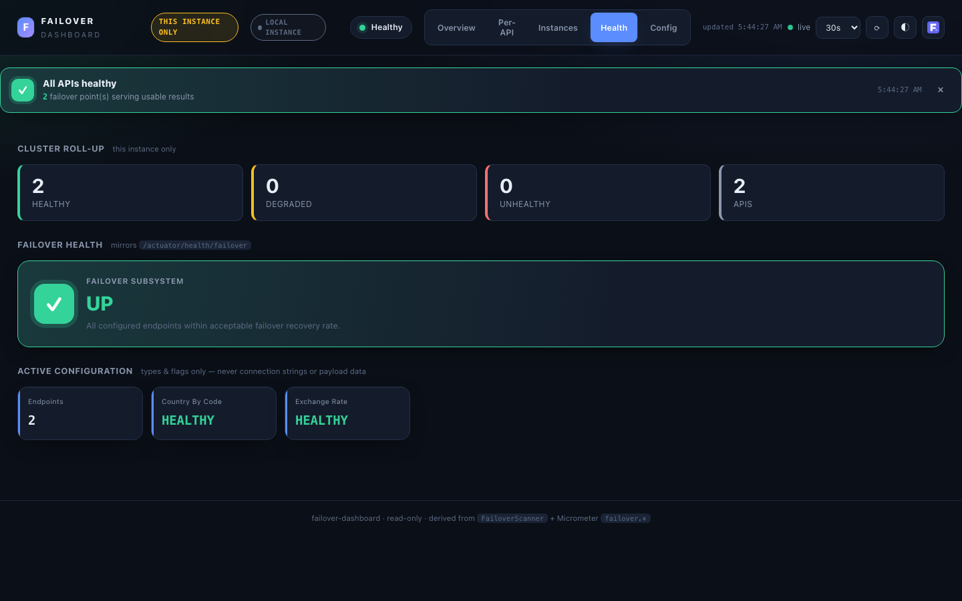Click the Country By Code HEALTHY card
This screenshot has width=962, height=601.
coord(214,413)
